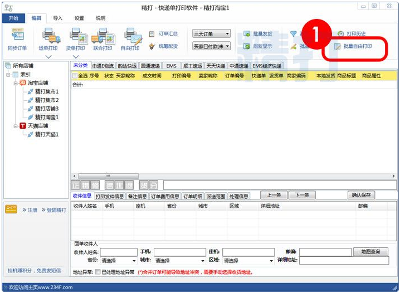Switch to the 导入 ribbon tab
Viewport: 400px width, 293px height.
coord(57,18)
